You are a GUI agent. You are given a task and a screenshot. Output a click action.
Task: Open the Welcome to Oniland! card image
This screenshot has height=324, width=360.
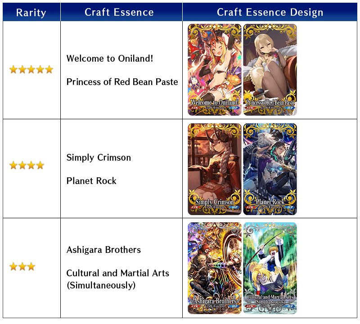click(x=215, y=70)
